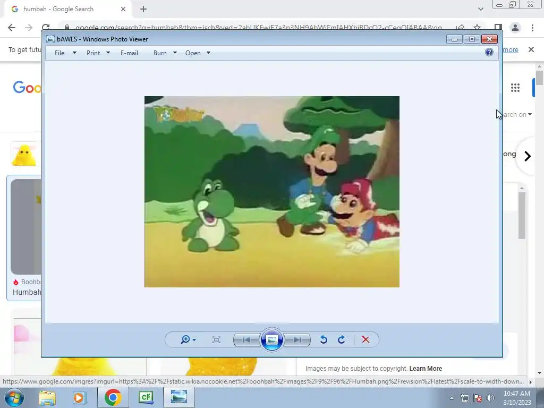Open the C# app in taskbar
Screen dimensions: 544x408
146,397
